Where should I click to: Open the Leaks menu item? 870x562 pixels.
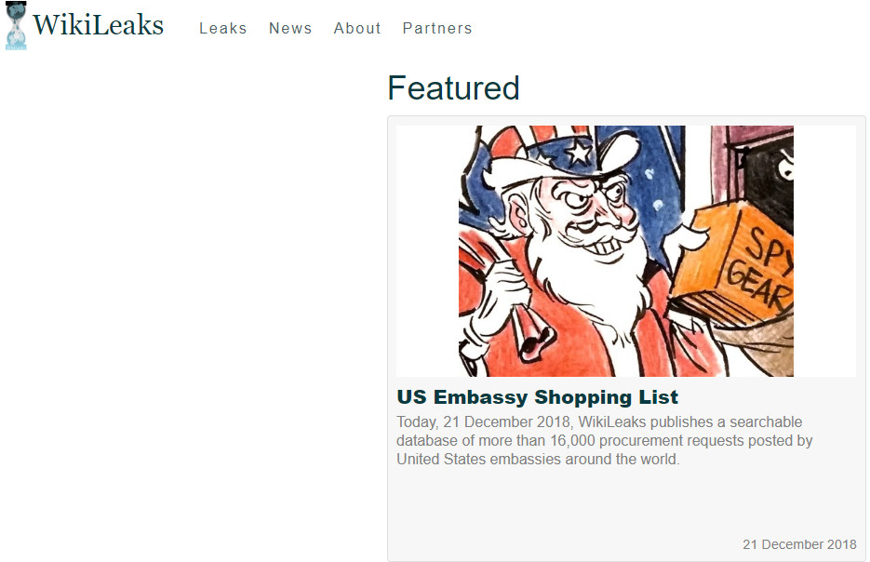[223, 28]
